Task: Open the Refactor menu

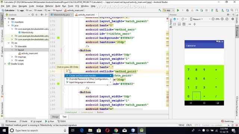Action: tap(49, 6)
